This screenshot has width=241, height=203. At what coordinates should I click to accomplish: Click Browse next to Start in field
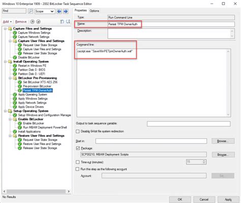pos(223,141)
